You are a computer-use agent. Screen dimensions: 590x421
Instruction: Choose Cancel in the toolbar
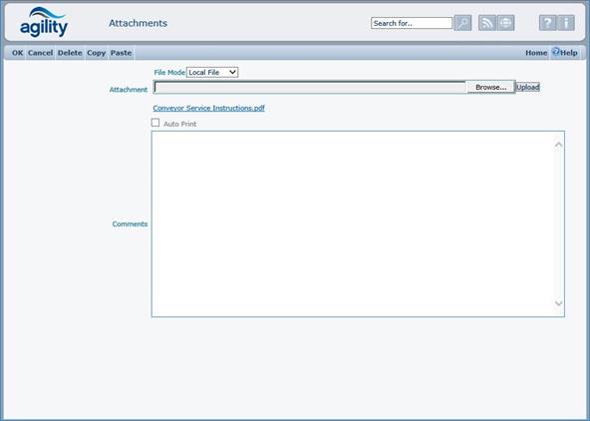click(40, 53)
